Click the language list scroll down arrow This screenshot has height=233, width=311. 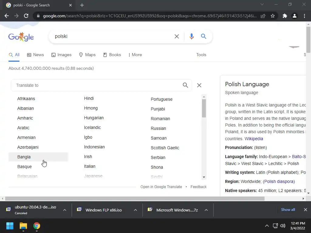(x=204, y=177)
